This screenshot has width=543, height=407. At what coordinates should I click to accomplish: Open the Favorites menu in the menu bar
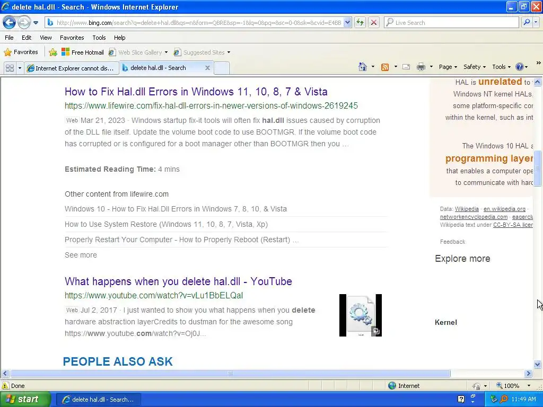72,38
